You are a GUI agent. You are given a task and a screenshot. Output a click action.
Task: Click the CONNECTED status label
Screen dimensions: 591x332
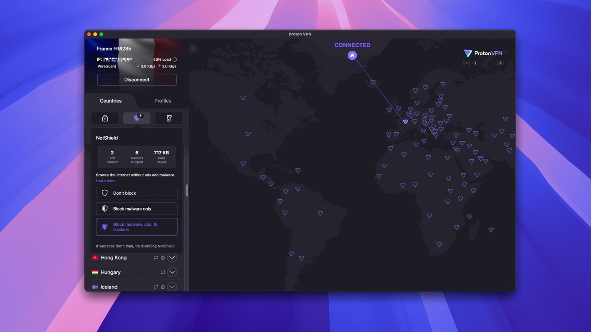pos(352,45)
